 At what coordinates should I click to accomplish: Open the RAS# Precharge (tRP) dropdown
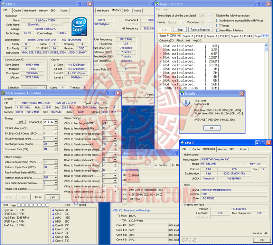pos(56,139)
